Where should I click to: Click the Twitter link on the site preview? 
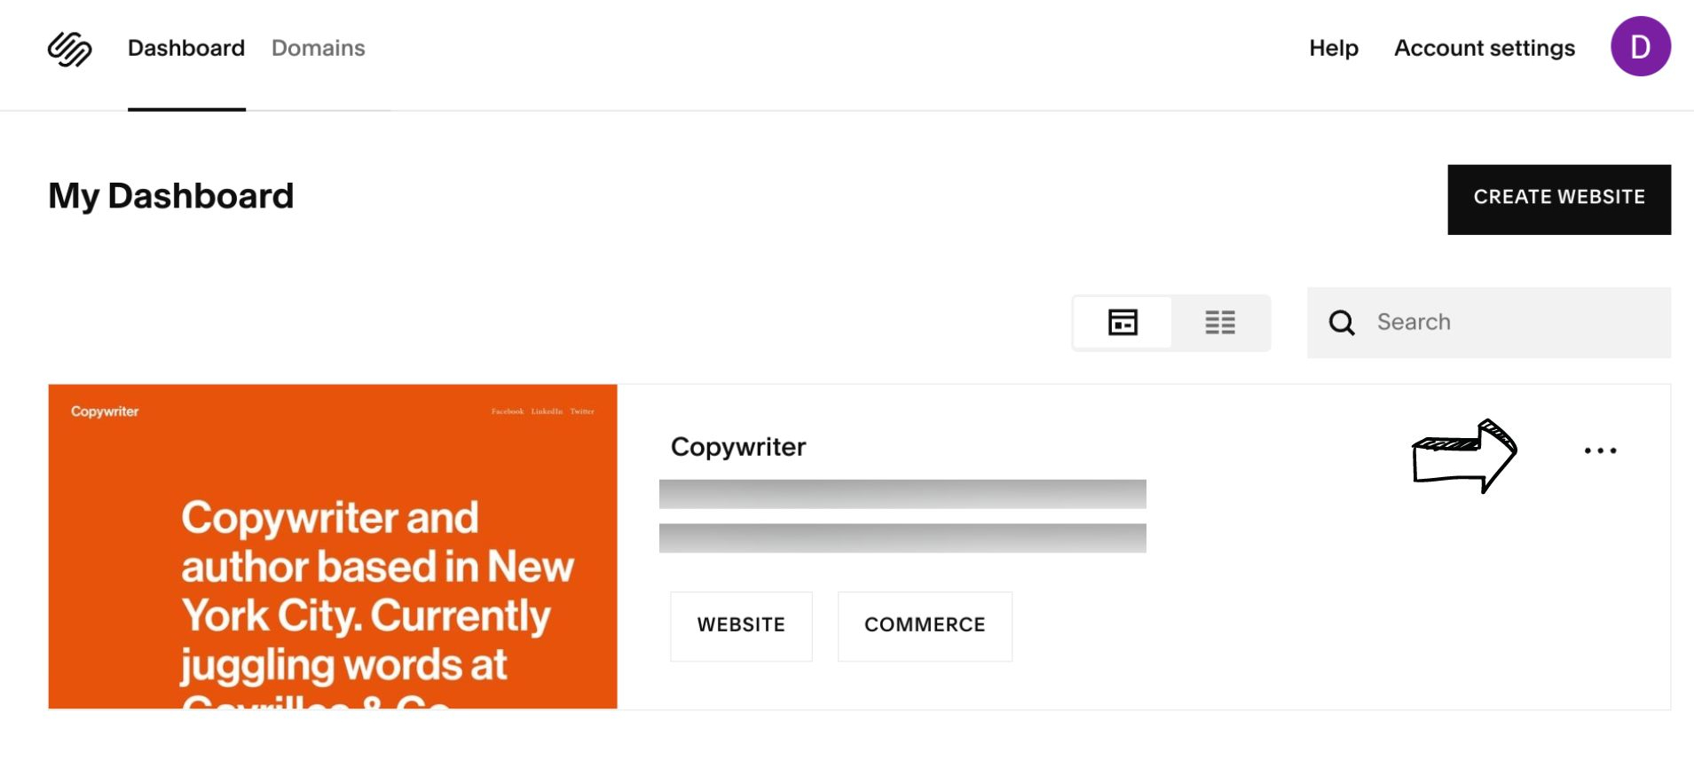(x=583, y=411)
